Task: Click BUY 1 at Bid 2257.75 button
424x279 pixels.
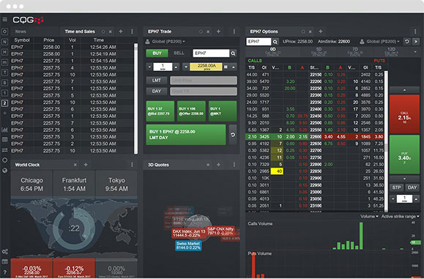Action: 160,111
